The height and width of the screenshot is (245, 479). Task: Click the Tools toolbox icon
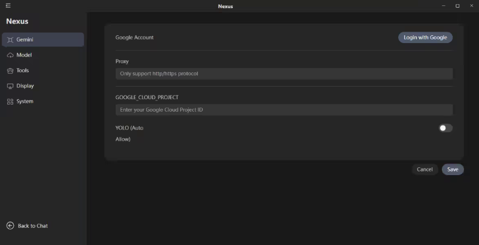click(x=10, y=71)
